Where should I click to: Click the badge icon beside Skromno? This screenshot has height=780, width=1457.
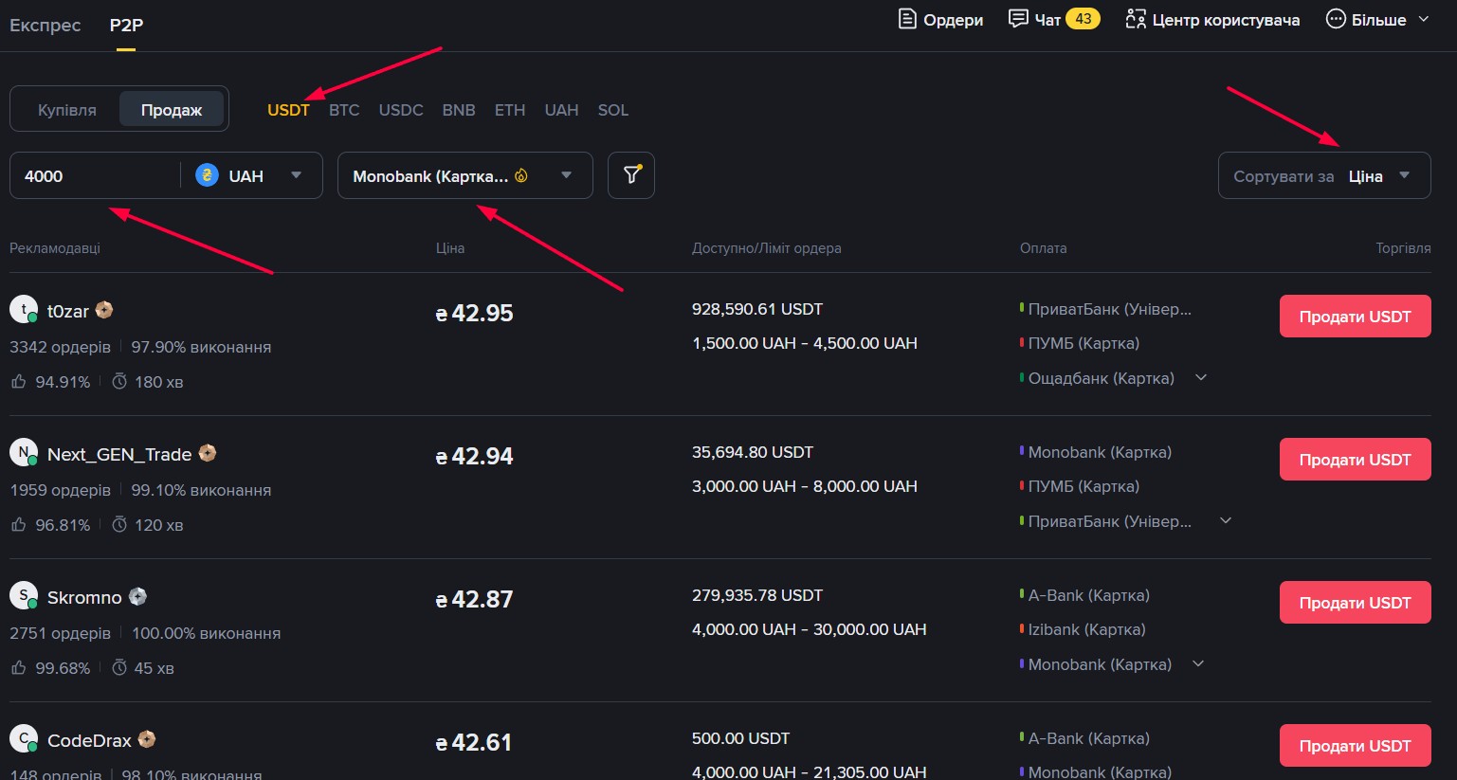[x=138, y=596]
